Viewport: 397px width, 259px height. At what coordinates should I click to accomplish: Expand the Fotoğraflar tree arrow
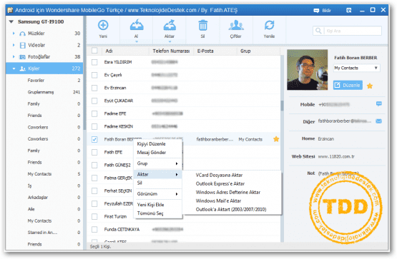point(14,56)
